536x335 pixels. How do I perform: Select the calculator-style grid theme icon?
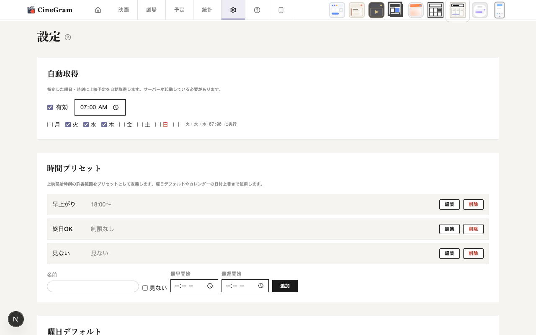pyautogui.click(x=435, y=10)
